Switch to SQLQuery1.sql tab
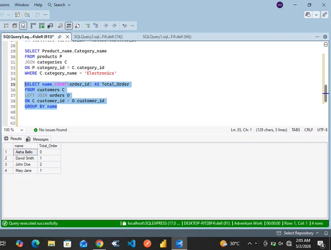Viewport: 331px width, 250px height. [x=167, y=36]
